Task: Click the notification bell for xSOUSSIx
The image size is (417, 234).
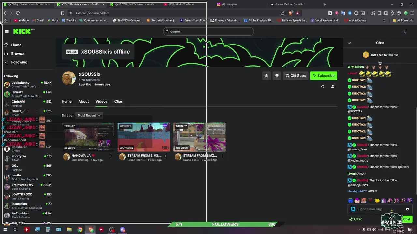Action: click(266, 76)
